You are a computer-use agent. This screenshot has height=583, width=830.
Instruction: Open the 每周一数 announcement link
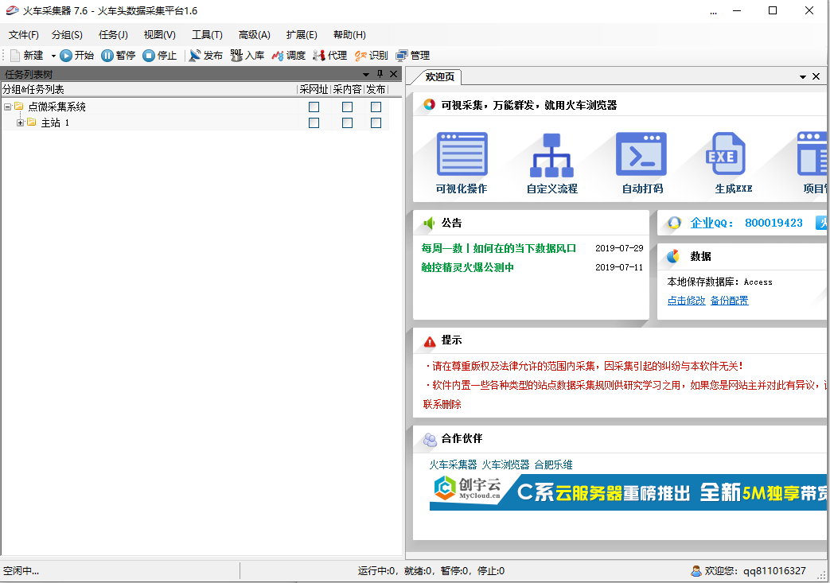pos(499,248)
